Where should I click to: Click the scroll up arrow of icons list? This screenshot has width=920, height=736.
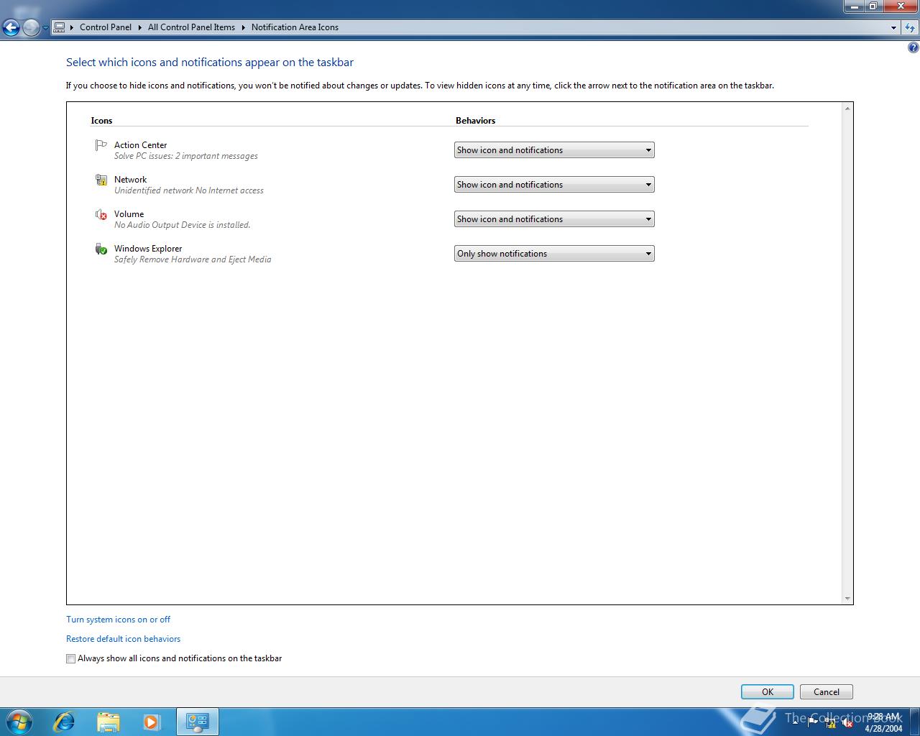847,109
